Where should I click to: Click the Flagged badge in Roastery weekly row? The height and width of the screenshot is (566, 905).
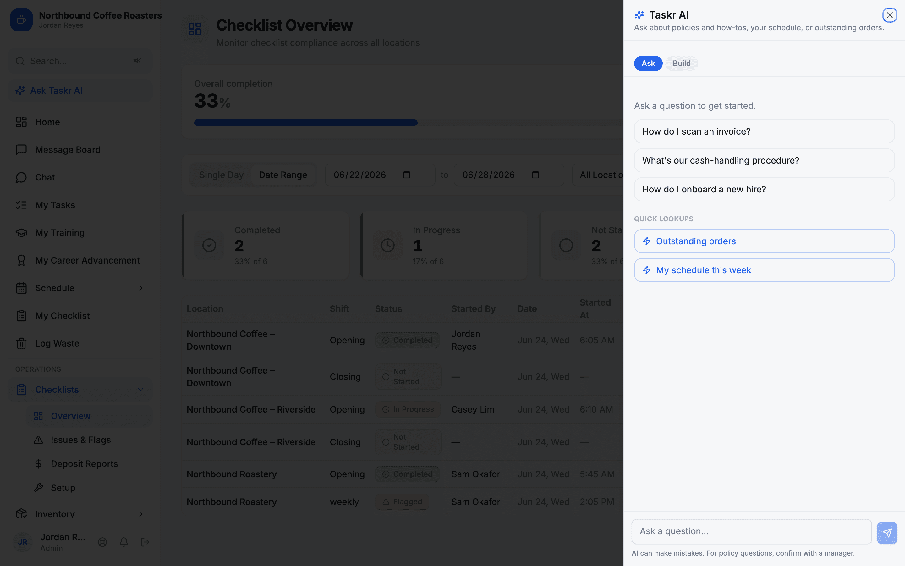pyautogui.click(x=402, y=502)
